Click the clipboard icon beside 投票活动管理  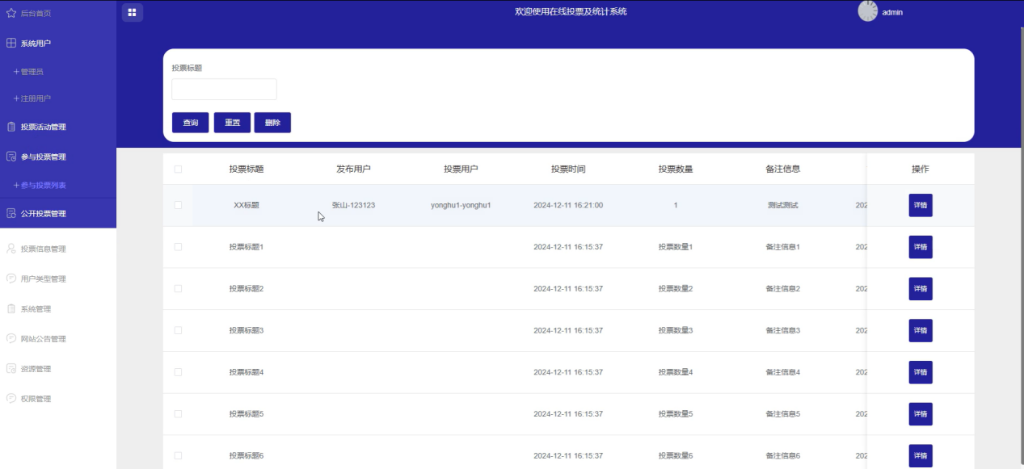[x=11, y=127]
